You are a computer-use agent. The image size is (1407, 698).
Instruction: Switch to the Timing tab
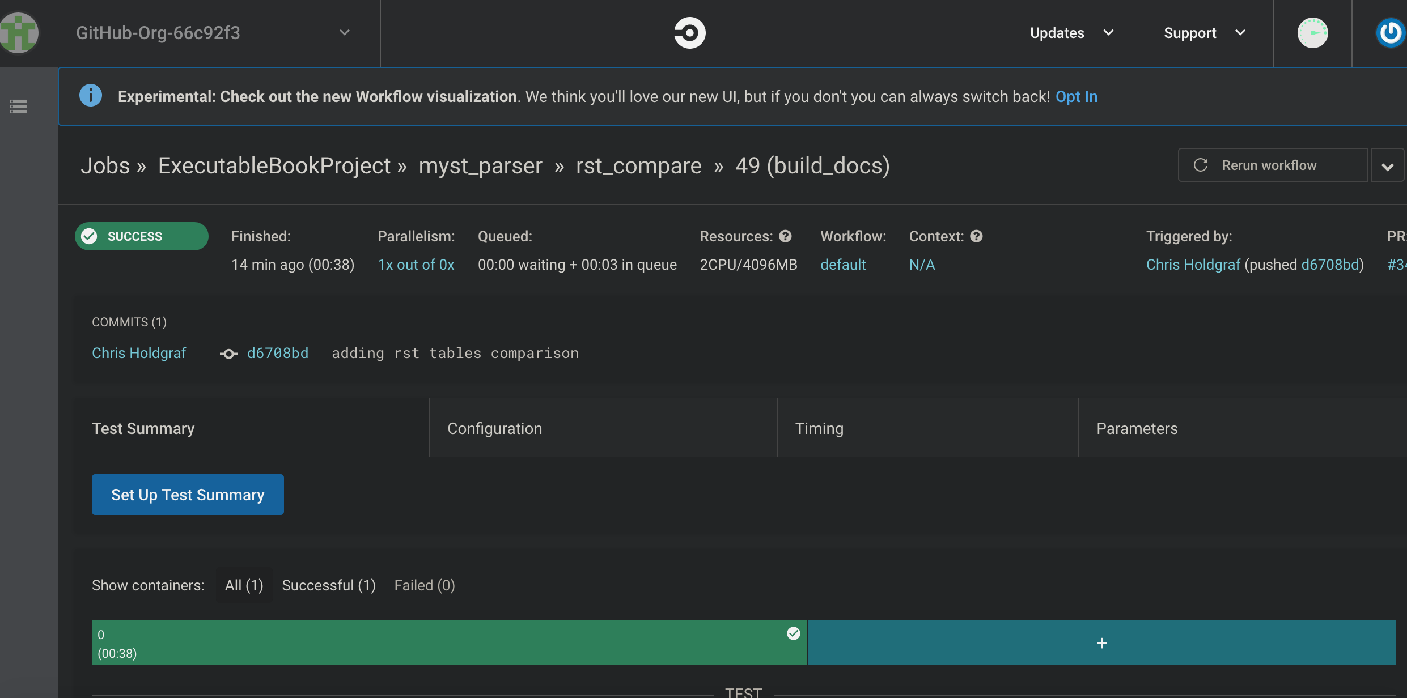(928, 428)
